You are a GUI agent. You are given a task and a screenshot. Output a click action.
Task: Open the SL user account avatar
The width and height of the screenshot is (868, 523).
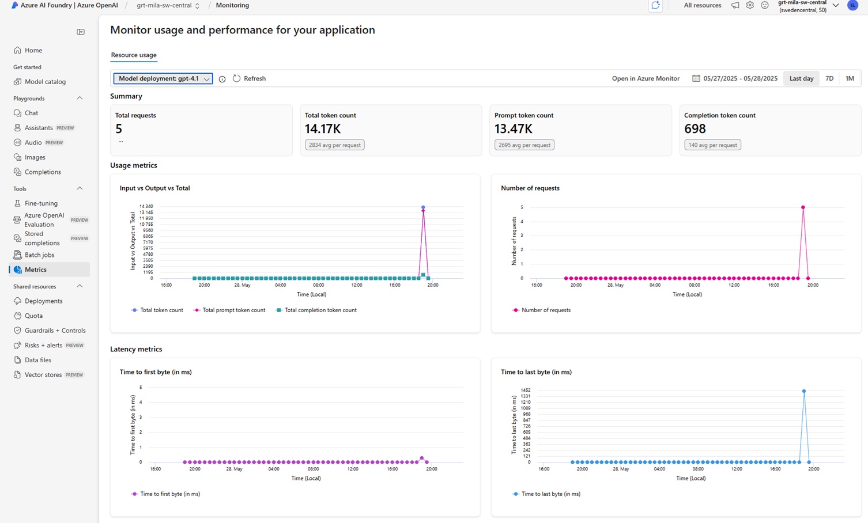pos(852,5)
